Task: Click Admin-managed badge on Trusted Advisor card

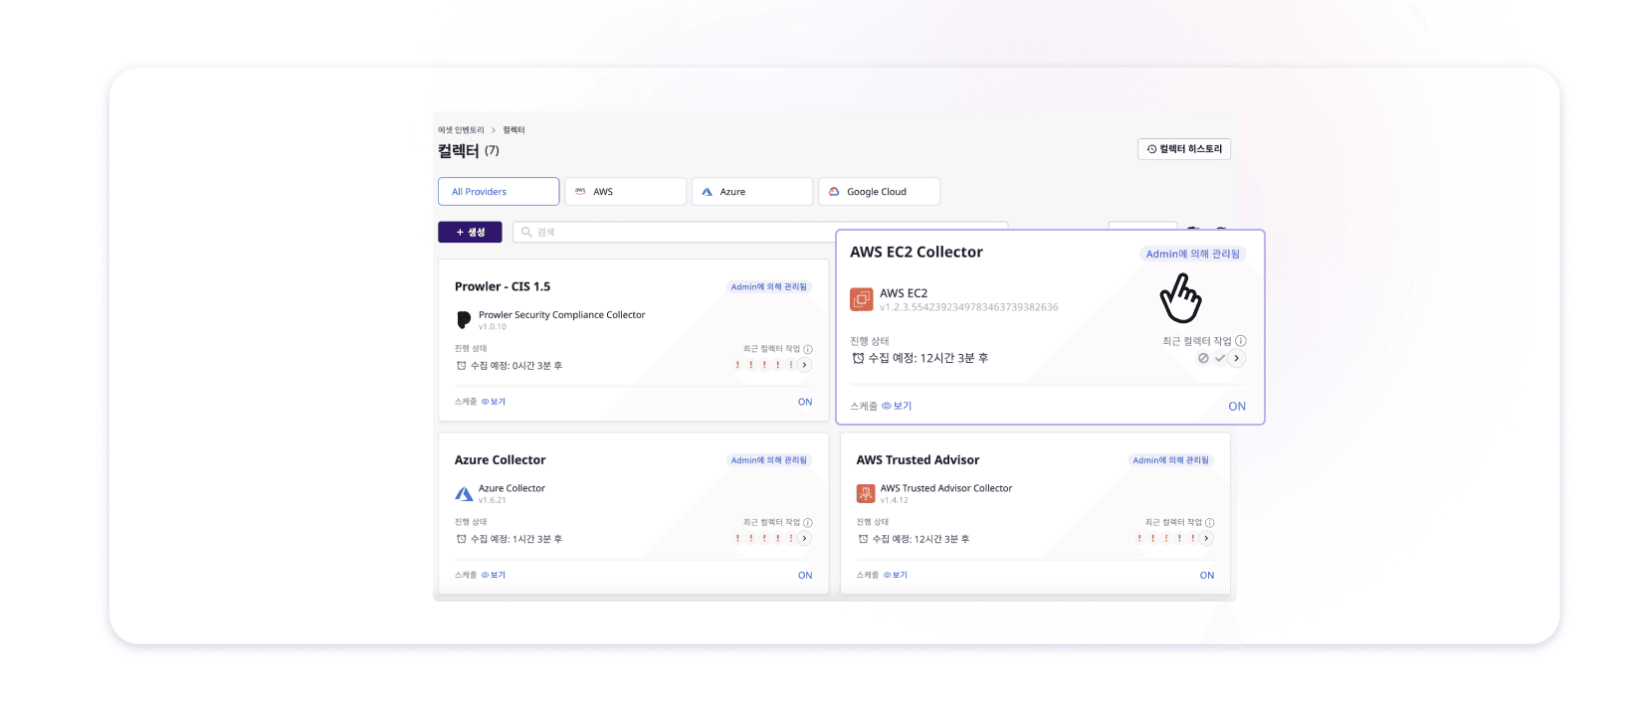Action: coord(1171,460)
